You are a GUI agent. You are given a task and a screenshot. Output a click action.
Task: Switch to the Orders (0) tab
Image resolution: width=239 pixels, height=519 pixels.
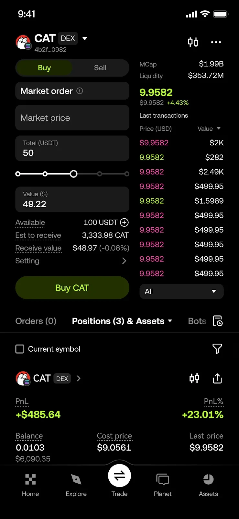36,321
